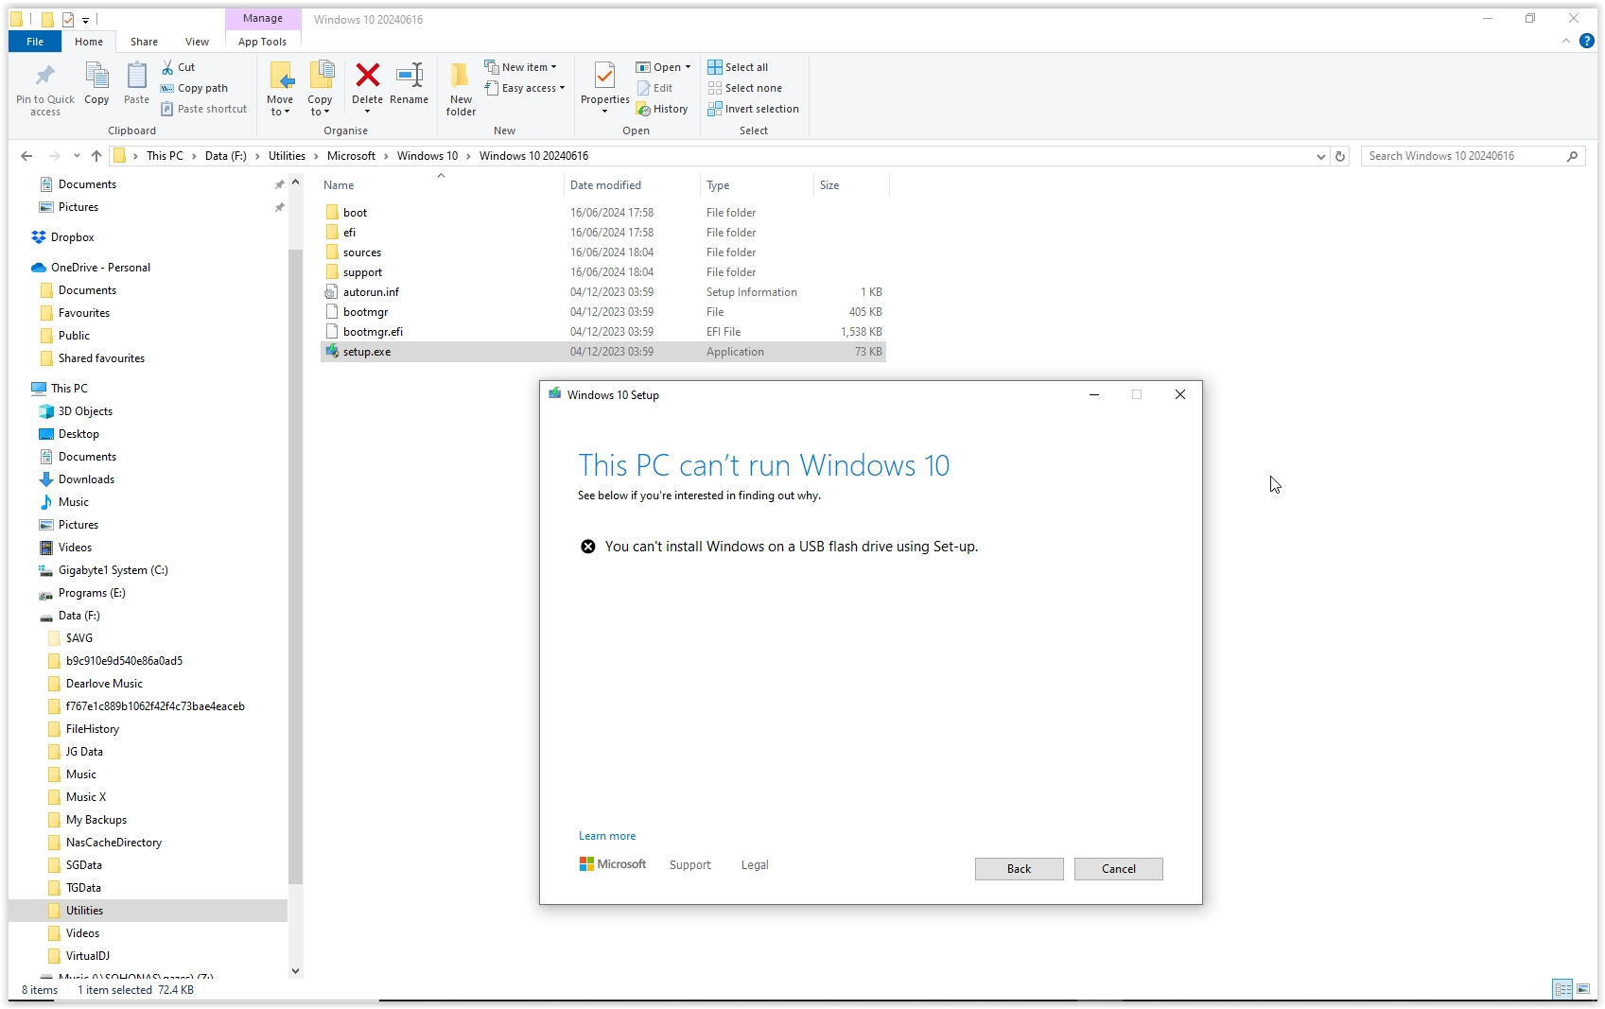Sort files by the Name column header
The height and width of the screenshot is (1009, 1605).
tap(339, 185)
